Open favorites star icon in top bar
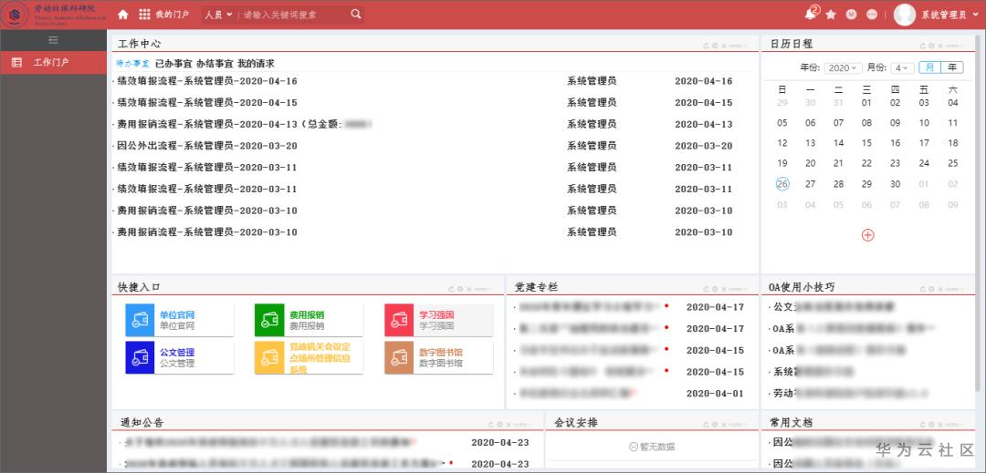The image size is (986, 473). point(831,15)
